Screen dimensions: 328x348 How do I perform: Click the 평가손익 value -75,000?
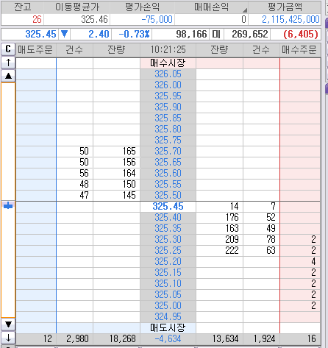click(x=142, y=19)
